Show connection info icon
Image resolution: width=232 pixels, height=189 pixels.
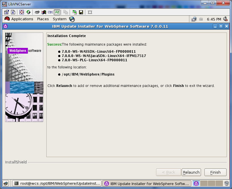pyautogui.click(x=13, y=12)
